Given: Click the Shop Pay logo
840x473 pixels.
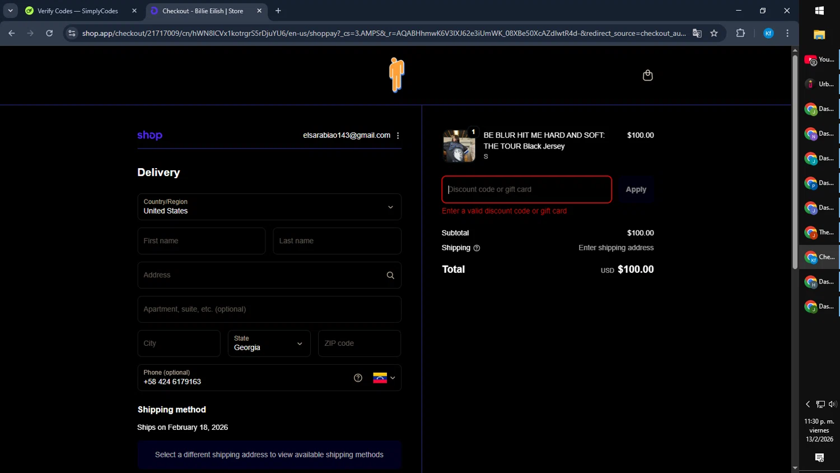Looking at the screenshot, I should pos(150,135).
